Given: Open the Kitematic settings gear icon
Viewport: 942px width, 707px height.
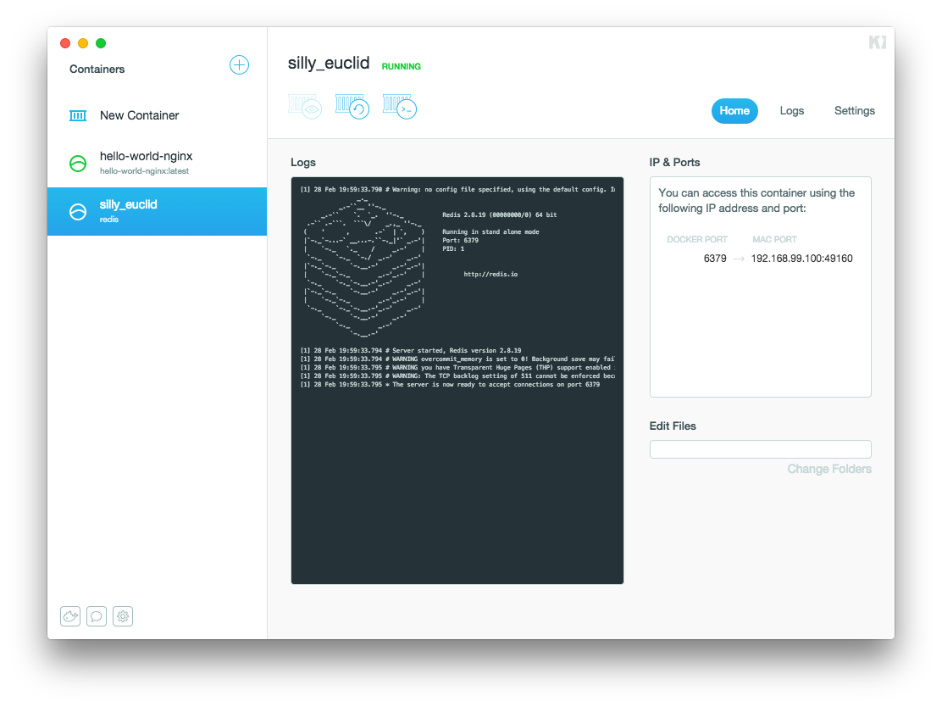Looking at the screenshot, I should (123, 616).
